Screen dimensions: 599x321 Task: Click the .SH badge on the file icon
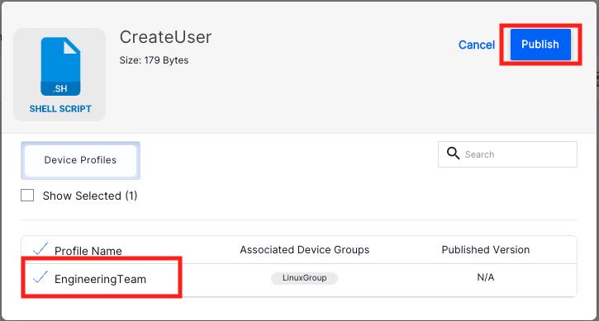coord(60,88)
